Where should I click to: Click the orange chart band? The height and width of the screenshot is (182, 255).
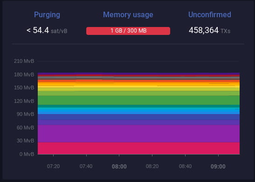tap(138, 83)
